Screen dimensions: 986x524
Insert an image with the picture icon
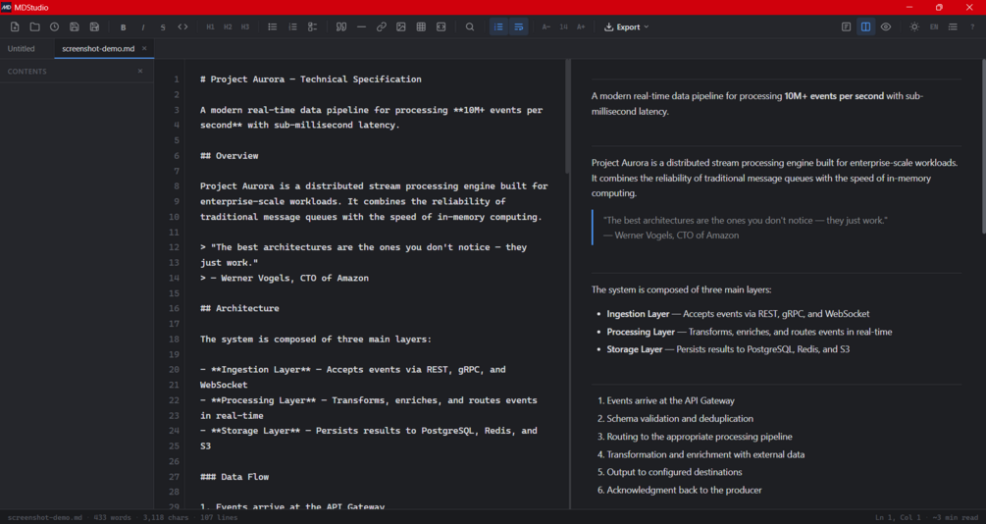pos(401,27)
